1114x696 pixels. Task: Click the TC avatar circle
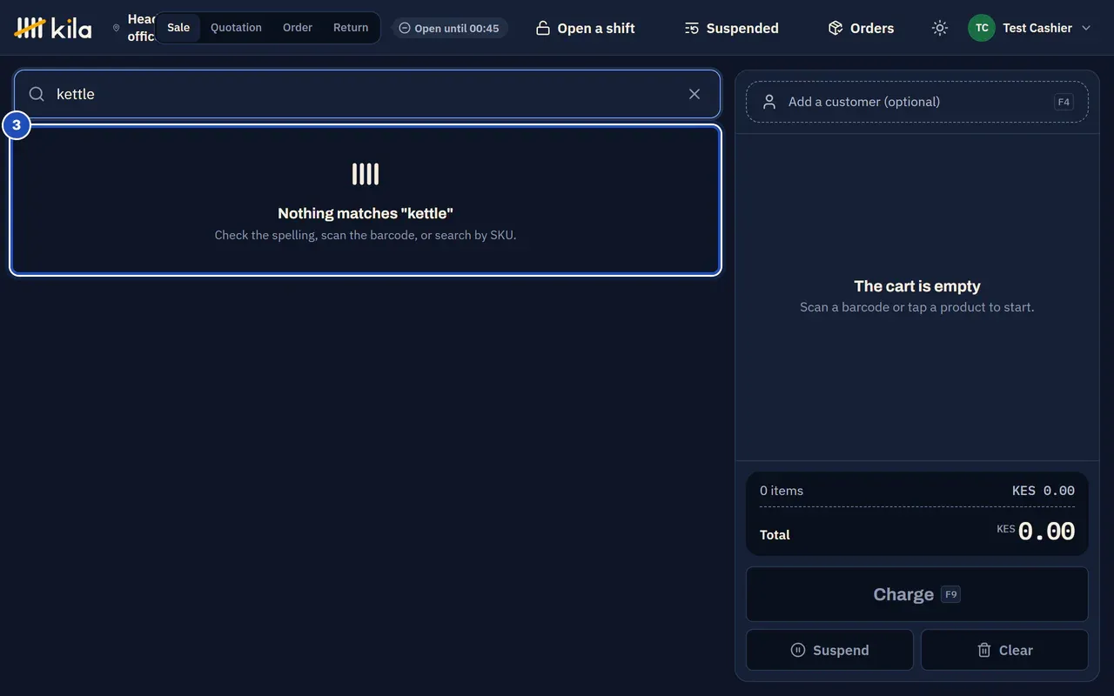click(x=982, y=28)
